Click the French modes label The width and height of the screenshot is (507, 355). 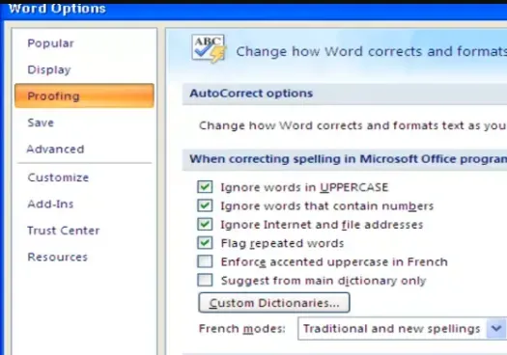(242, 329)
